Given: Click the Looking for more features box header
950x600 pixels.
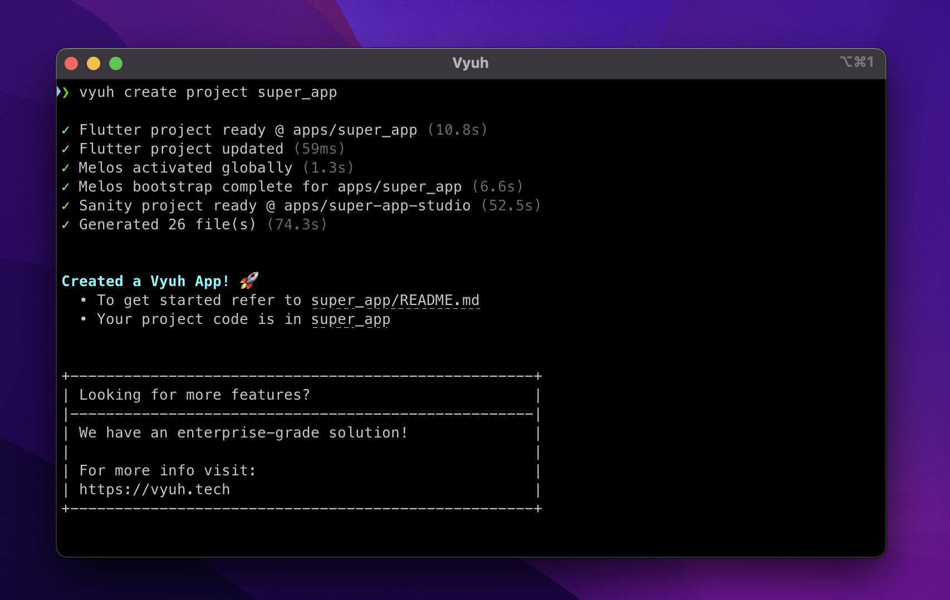Looking at the screenshot, I should [195, 395].
